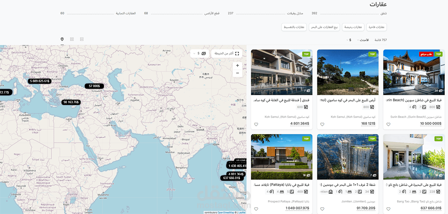Screen dimensions: 448x214
Task: Select the 'عقارات رخيصة' filter chip
Action: tap(353, 27)
